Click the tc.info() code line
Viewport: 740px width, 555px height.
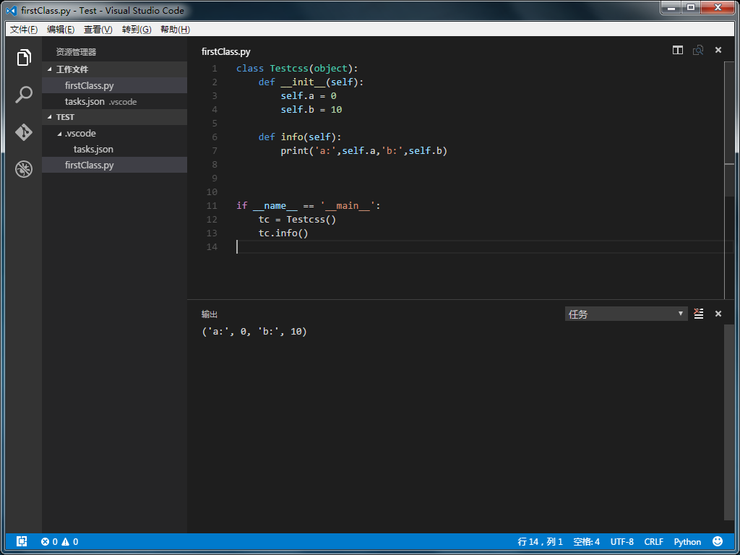coord(283,233)
